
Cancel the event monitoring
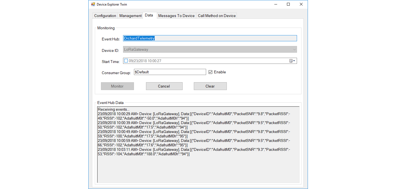click(164, 86)
